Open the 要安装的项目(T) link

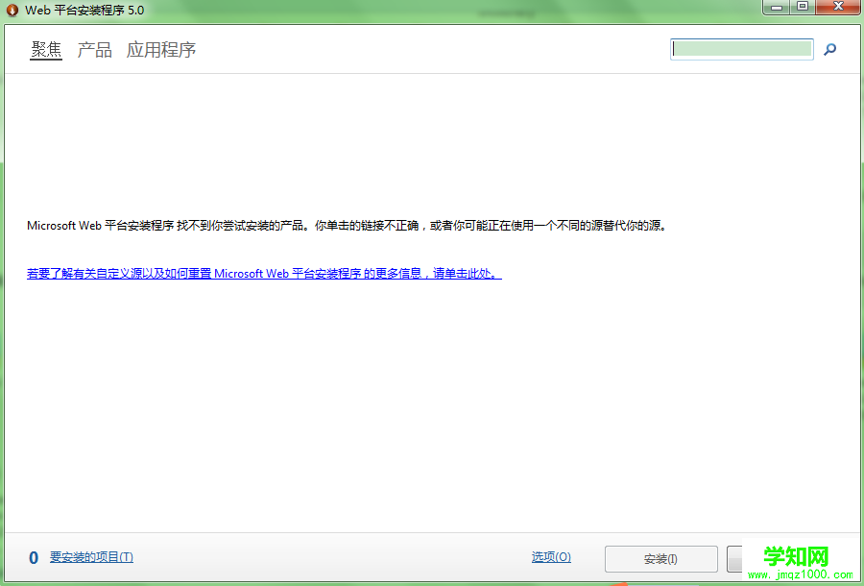click(91, 557)
